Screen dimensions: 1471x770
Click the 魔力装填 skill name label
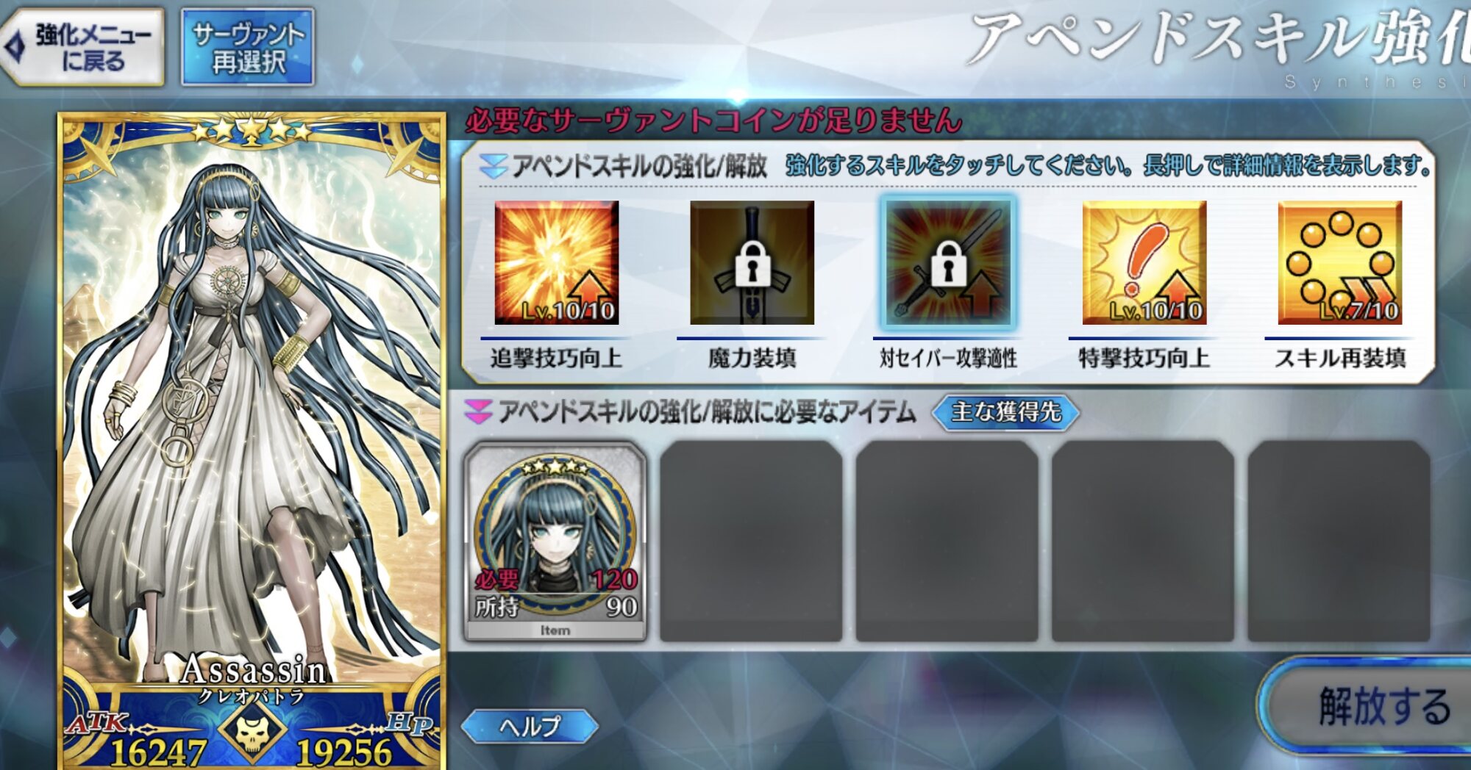(x=752, y=358)
